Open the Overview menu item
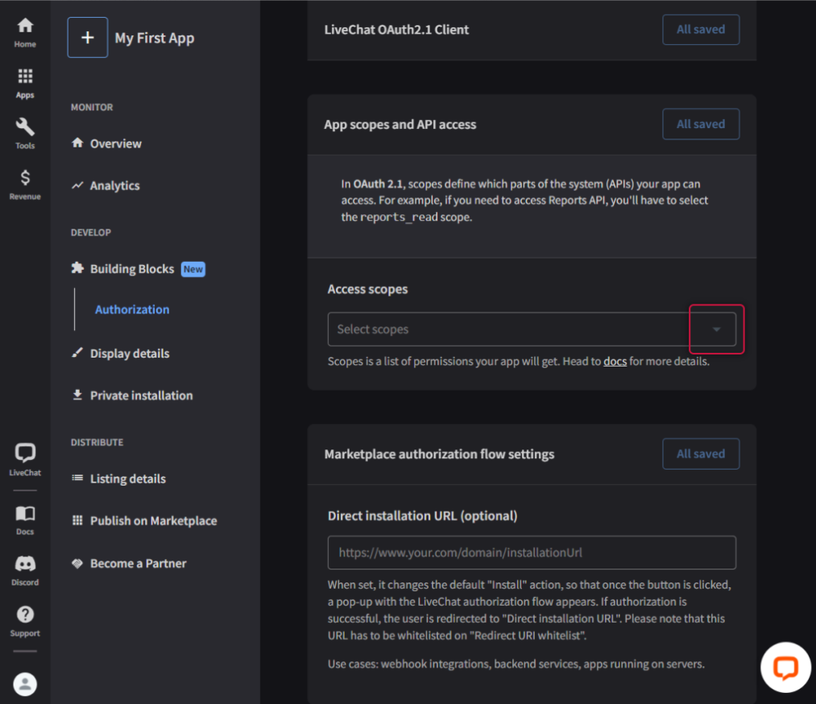The width and height of the screenshot is (816, 704). pyautogui.click(x=115, y=143)
